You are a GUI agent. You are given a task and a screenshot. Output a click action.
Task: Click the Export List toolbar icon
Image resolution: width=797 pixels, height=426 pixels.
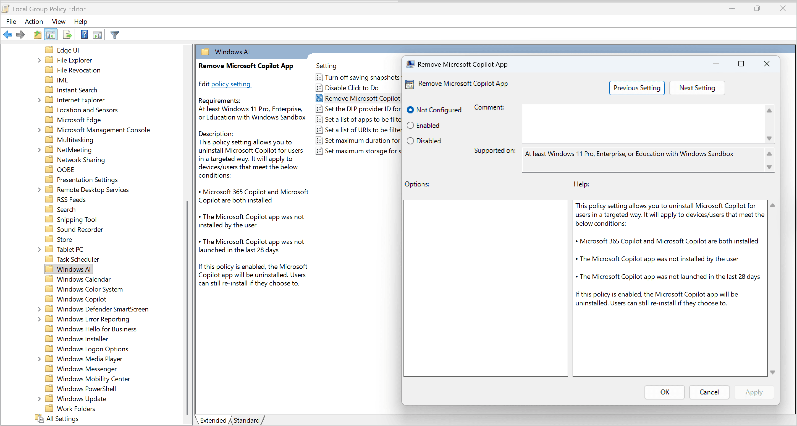tap(67, 35)
